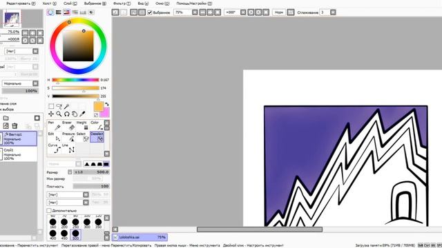Viewport: 442px width, 248px height.
Task: Swap foreground and background colors arrow
Action: click(x=107, y=105)
